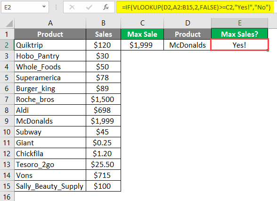Viewport: 277px width, 201px height.
Task: Select column E header
Action: 239,23
